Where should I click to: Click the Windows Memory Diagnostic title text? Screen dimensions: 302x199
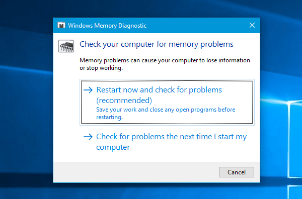pos(107,26)
